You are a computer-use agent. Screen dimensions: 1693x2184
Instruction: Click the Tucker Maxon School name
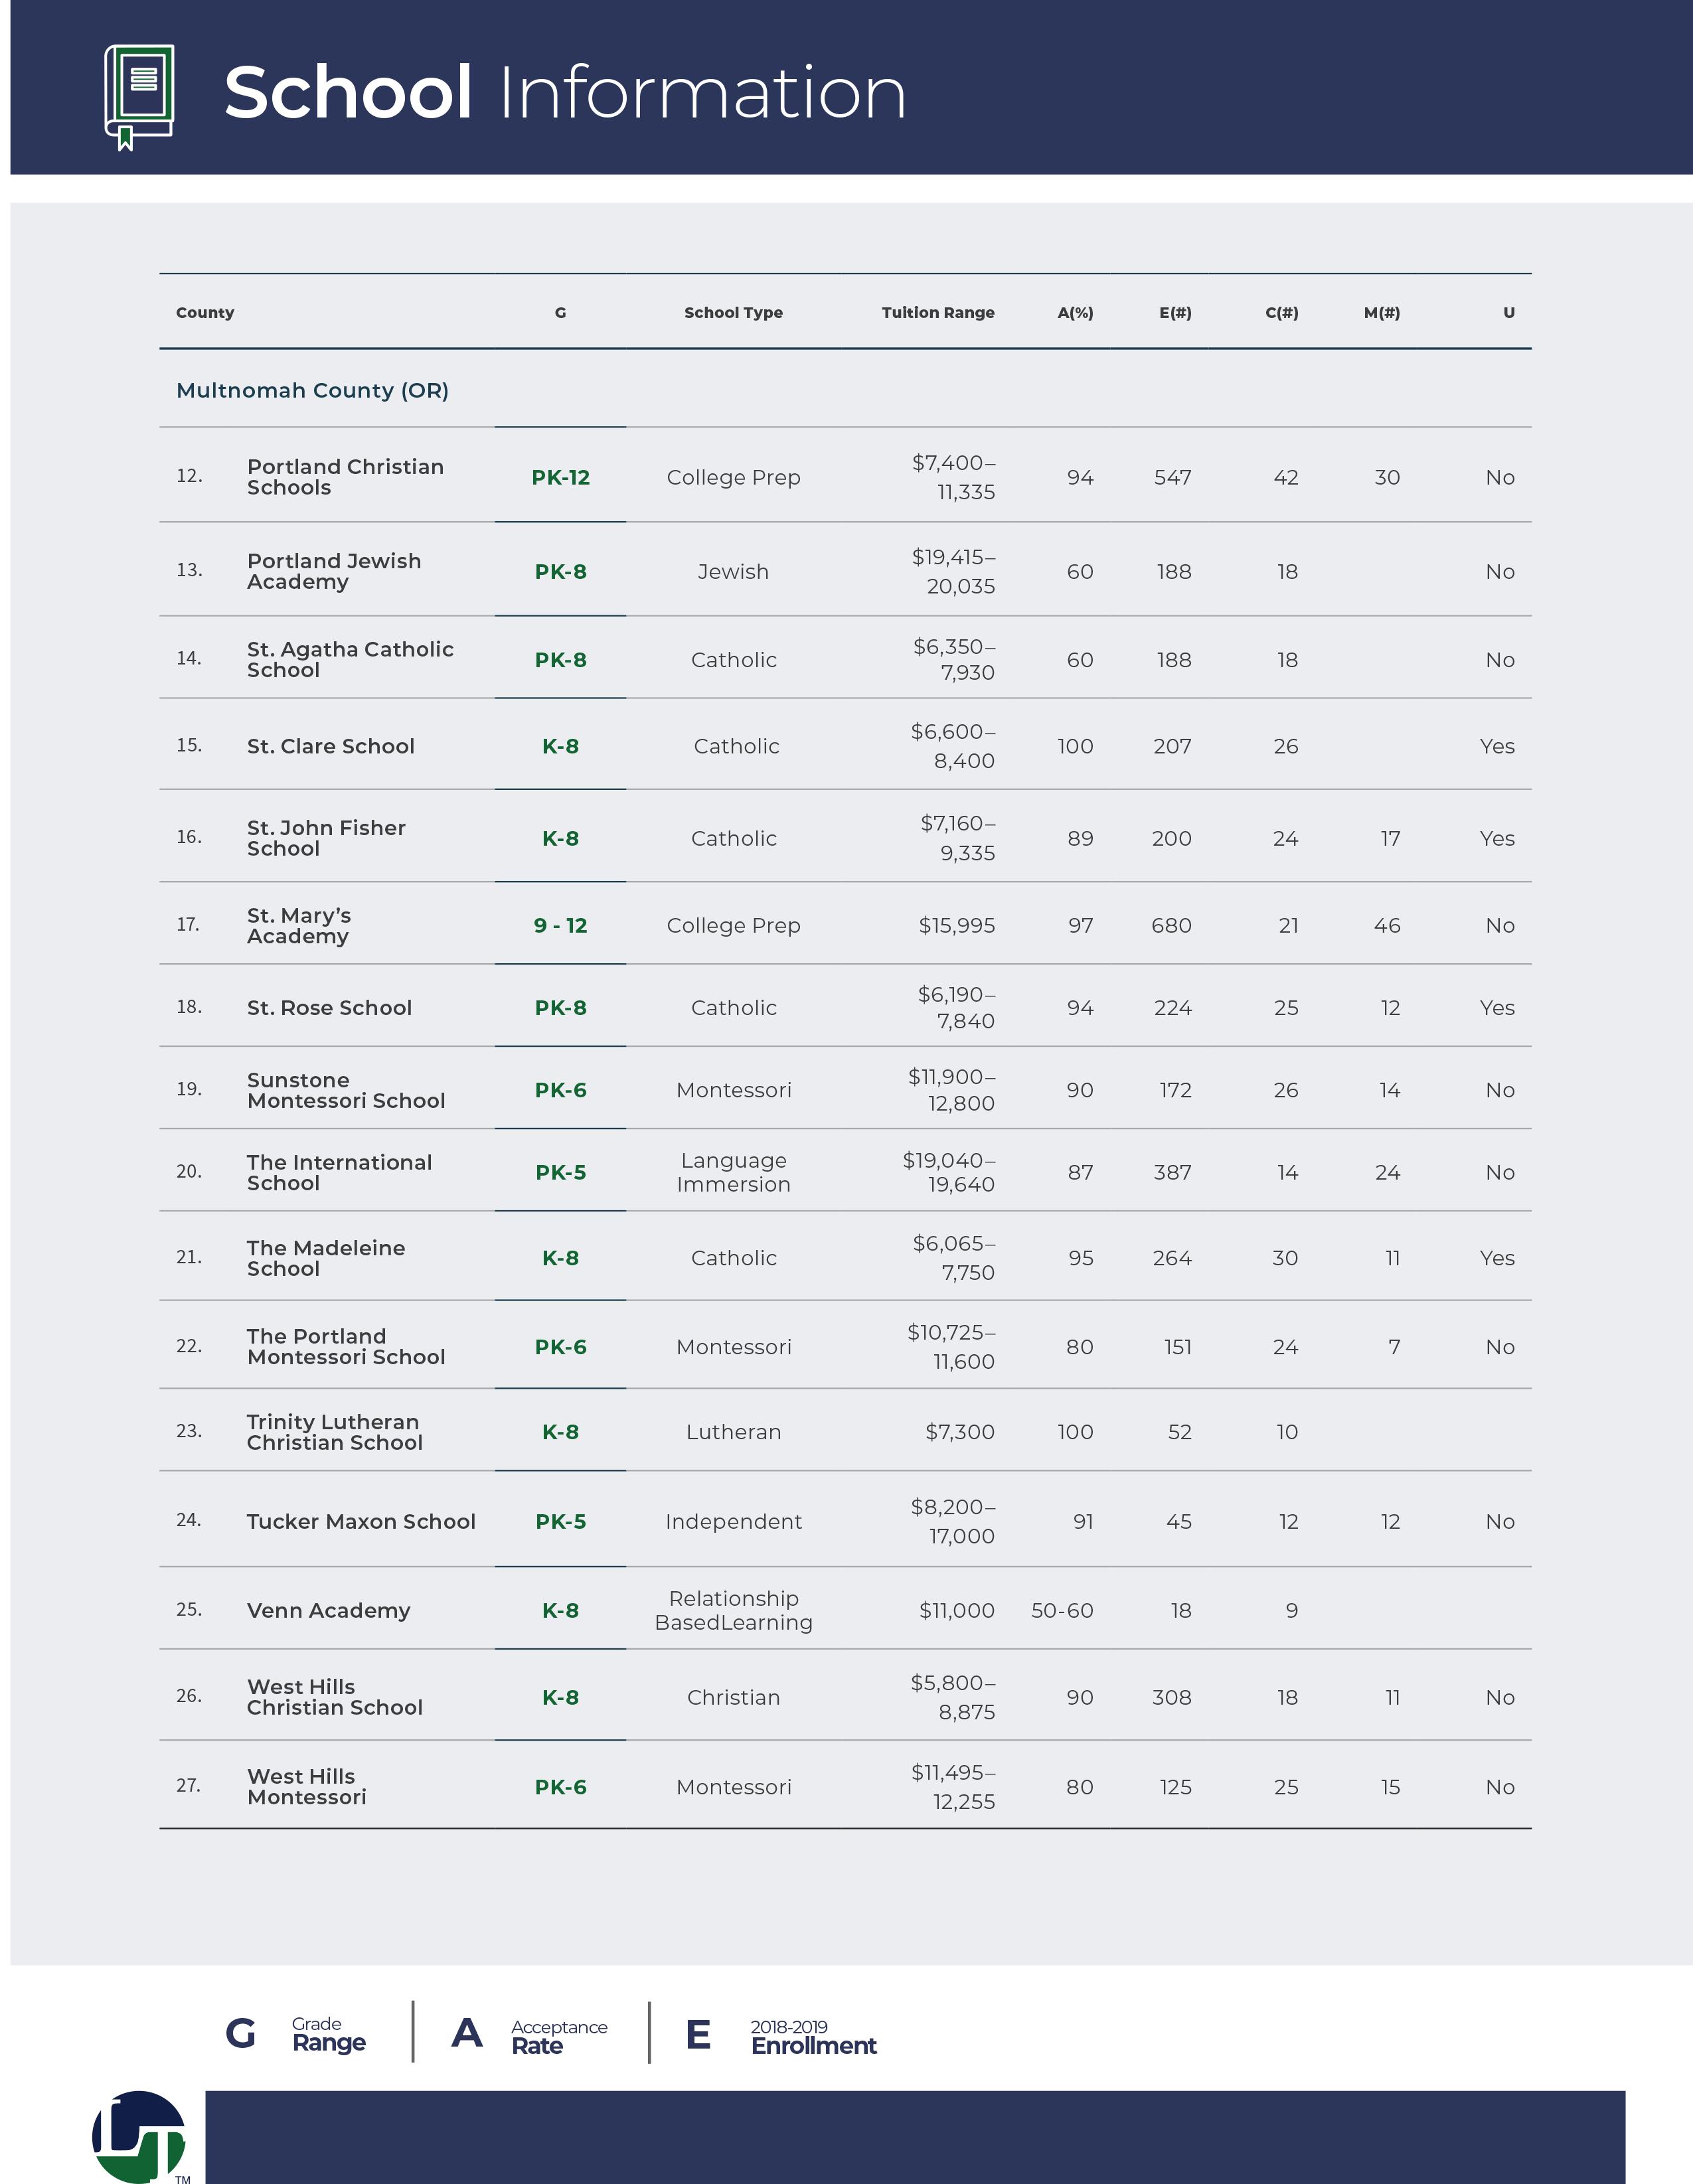click(x=361, y=1521)
